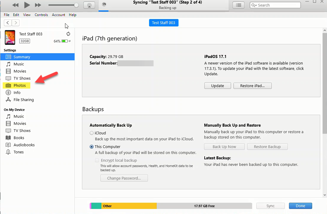
Task: Select Audiobooks under On My Device
Action: [24, 145]
